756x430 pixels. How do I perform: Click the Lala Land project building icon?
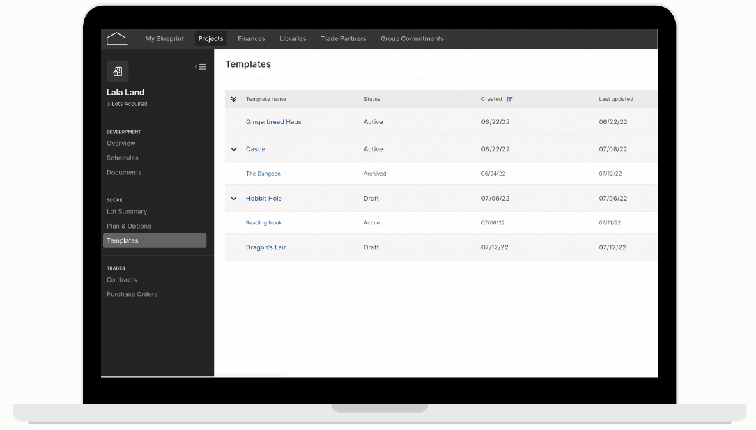[118, 71]
